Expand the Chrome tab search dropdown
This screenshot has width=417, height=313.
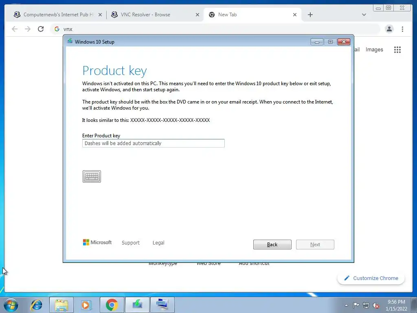364,15
